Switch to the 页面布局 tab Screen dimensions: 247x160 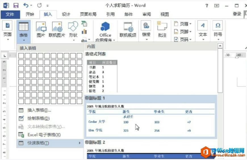point(88,14)
